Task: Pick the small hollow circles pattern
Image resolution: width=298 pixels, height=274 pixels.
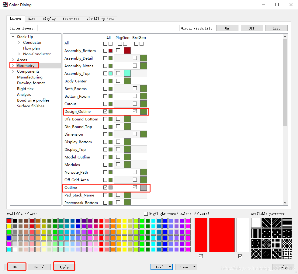Action: pyautogui.click(x=256, y=254)
